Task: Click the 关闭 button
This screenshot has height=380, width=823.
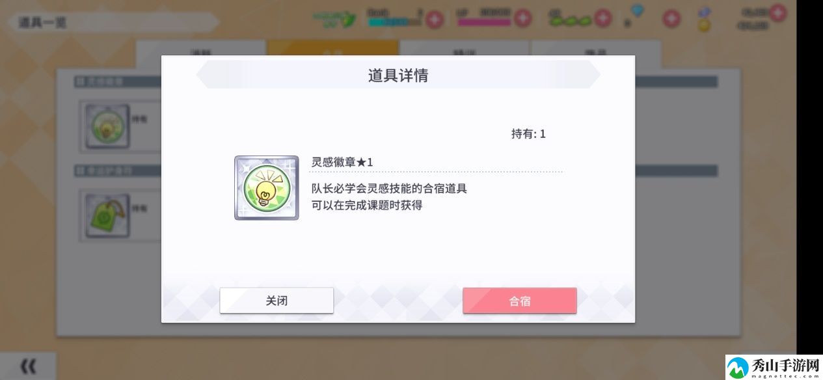Action: (277, 301)
